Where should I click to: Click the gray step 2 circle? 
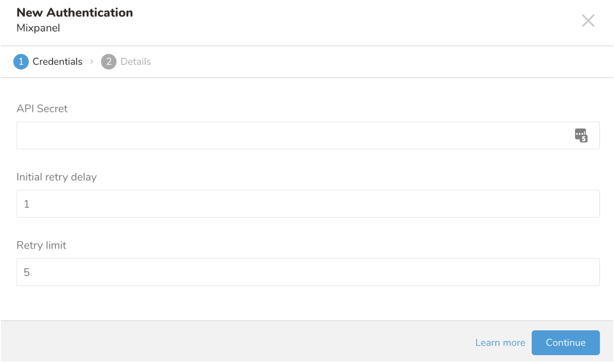click(108, 62)
